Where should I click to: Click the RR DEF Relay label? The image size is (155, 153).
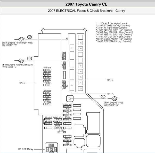coord(26,149)
